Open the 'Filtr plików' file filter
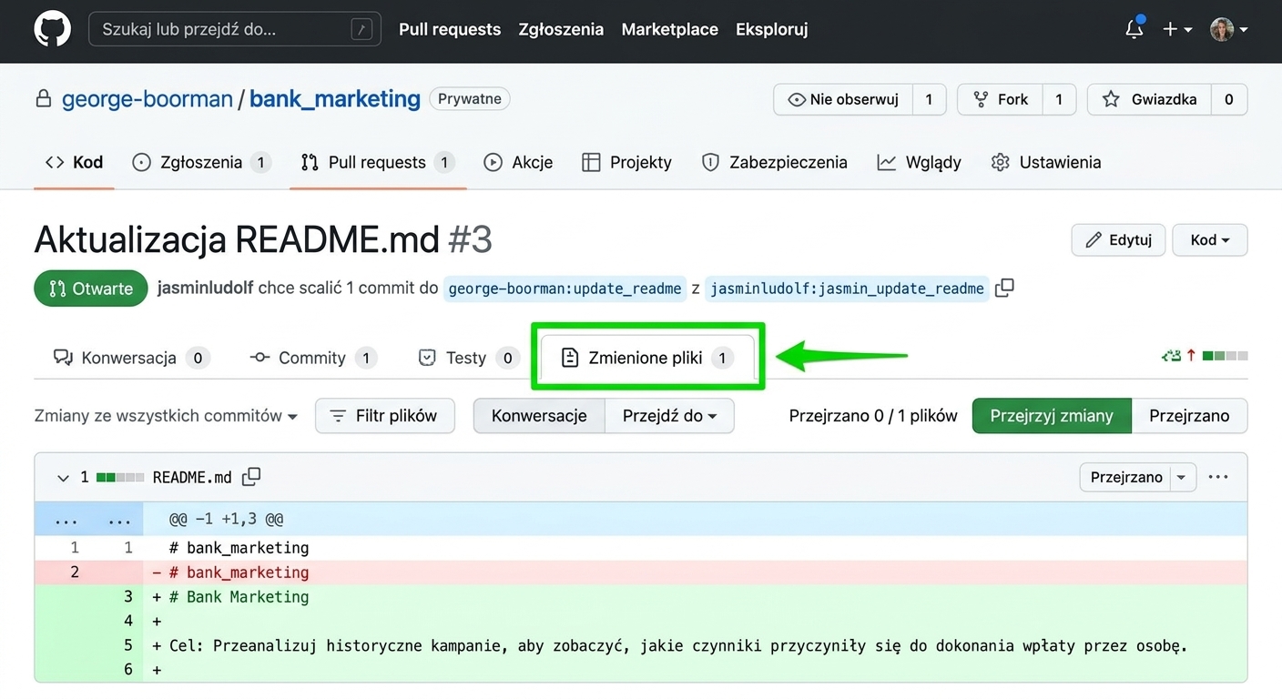This screenshot has height=699, width=1282. (385, 416)
